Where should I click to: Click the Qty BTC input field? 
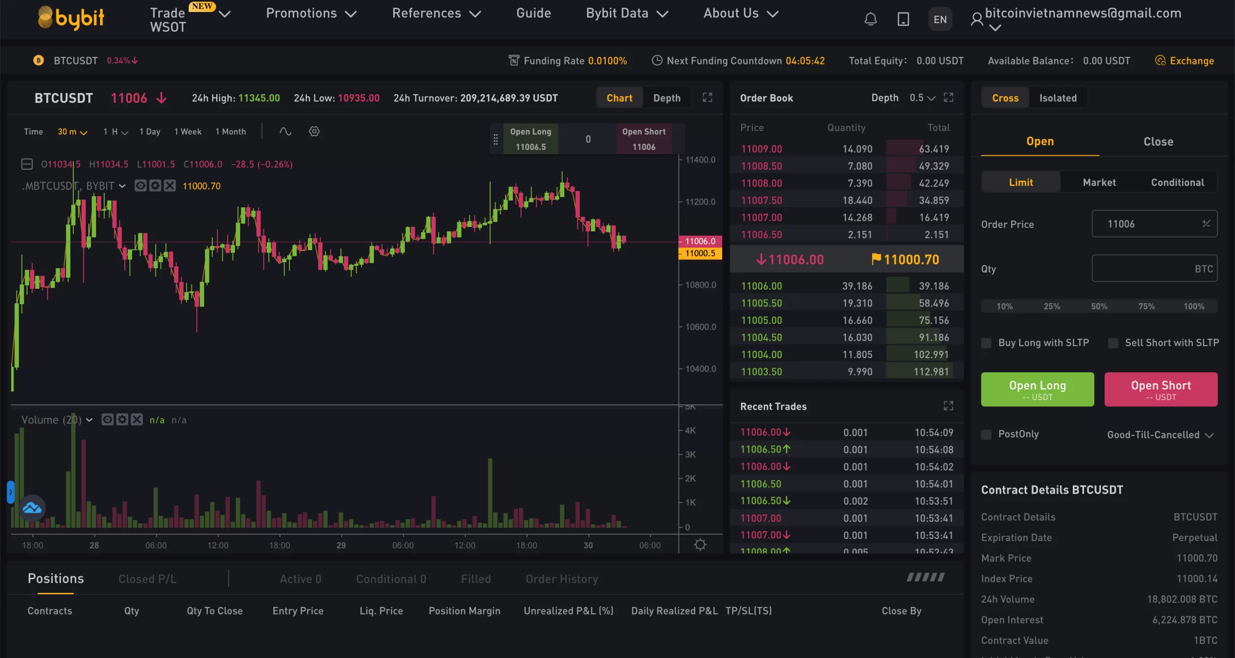click(1154, 269)
